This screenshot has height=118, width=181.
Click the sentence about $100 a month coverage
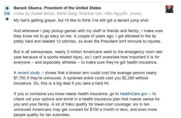pyautogui.click(x=85, y=110)
